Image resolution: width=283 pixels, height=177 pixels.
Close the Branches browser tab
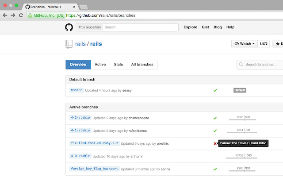(x=74, y=7)
